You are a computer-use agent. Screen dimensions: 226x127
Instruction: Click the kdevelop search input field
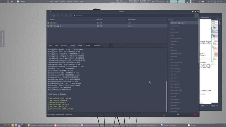tap(134, 16)
